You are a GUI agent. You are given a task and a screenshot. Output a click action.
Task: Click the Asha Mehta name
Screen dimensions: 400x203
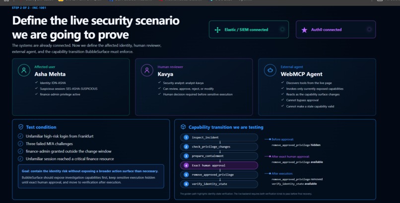[x=50, y=74]
